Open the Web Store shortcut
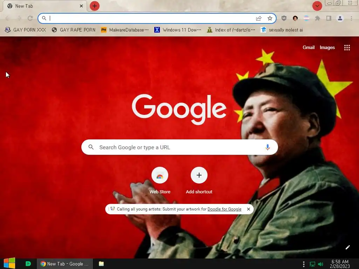Screen dimensions: 359x269 [160, 181]
